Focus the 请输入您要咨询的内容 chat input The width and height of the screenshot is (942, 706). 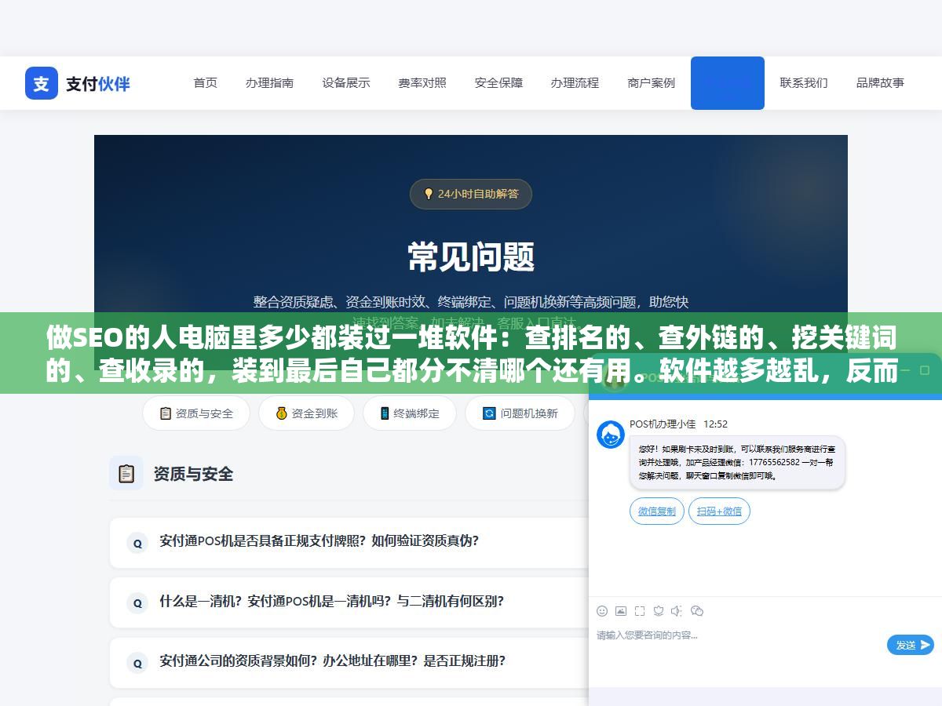coord(738,635)
